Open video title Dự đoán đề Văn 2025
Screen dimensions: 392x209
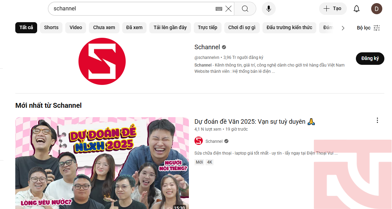coord(255,122)
